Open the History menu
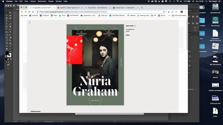The height and width of the screenshot is (125, 223). (x=33, y=1)
